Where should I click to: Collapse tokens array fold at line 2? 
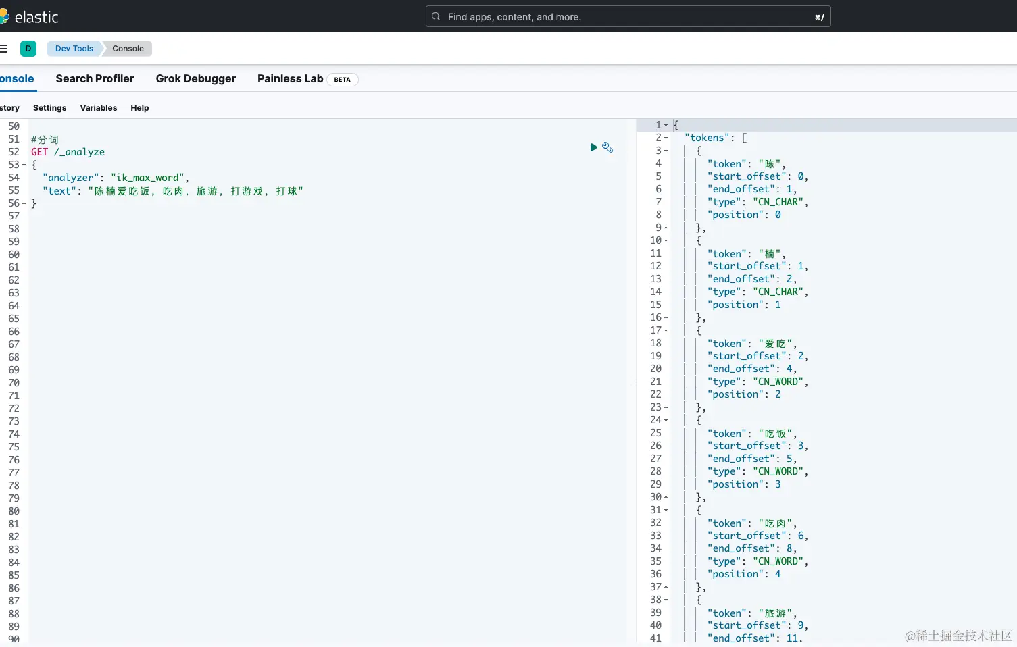(666, 138)
